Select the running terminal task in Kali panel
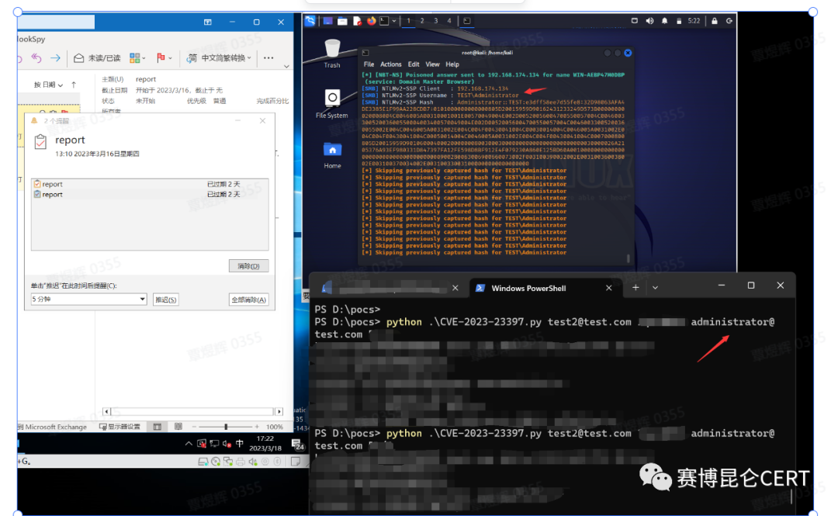Viewport: 838px width, 516px height. 466,21
